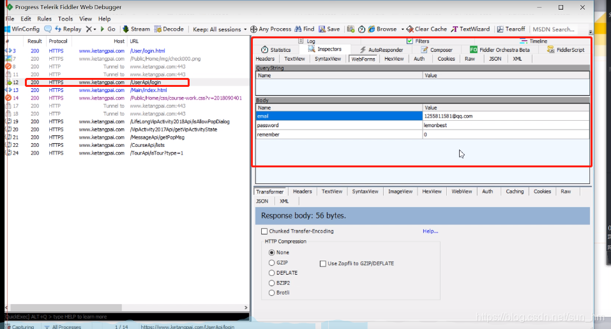Click the Capturing status bar indicator
This screenshot has height=329, width=611.
[x=20, y=326]
